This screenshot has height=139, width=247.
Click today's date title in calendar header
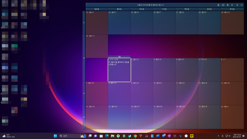click(150, 5)
